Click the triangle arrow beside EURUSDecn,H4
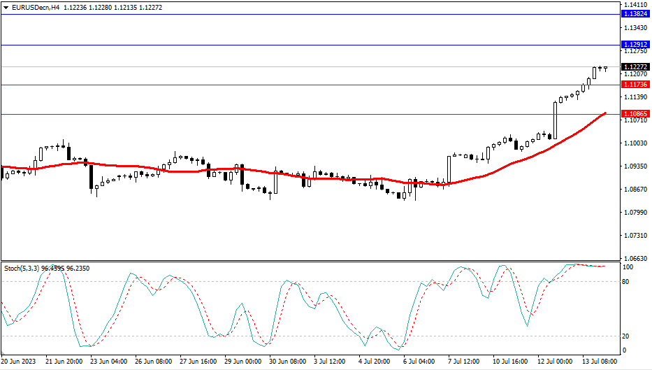652x370 pixels. coord(6,6)
